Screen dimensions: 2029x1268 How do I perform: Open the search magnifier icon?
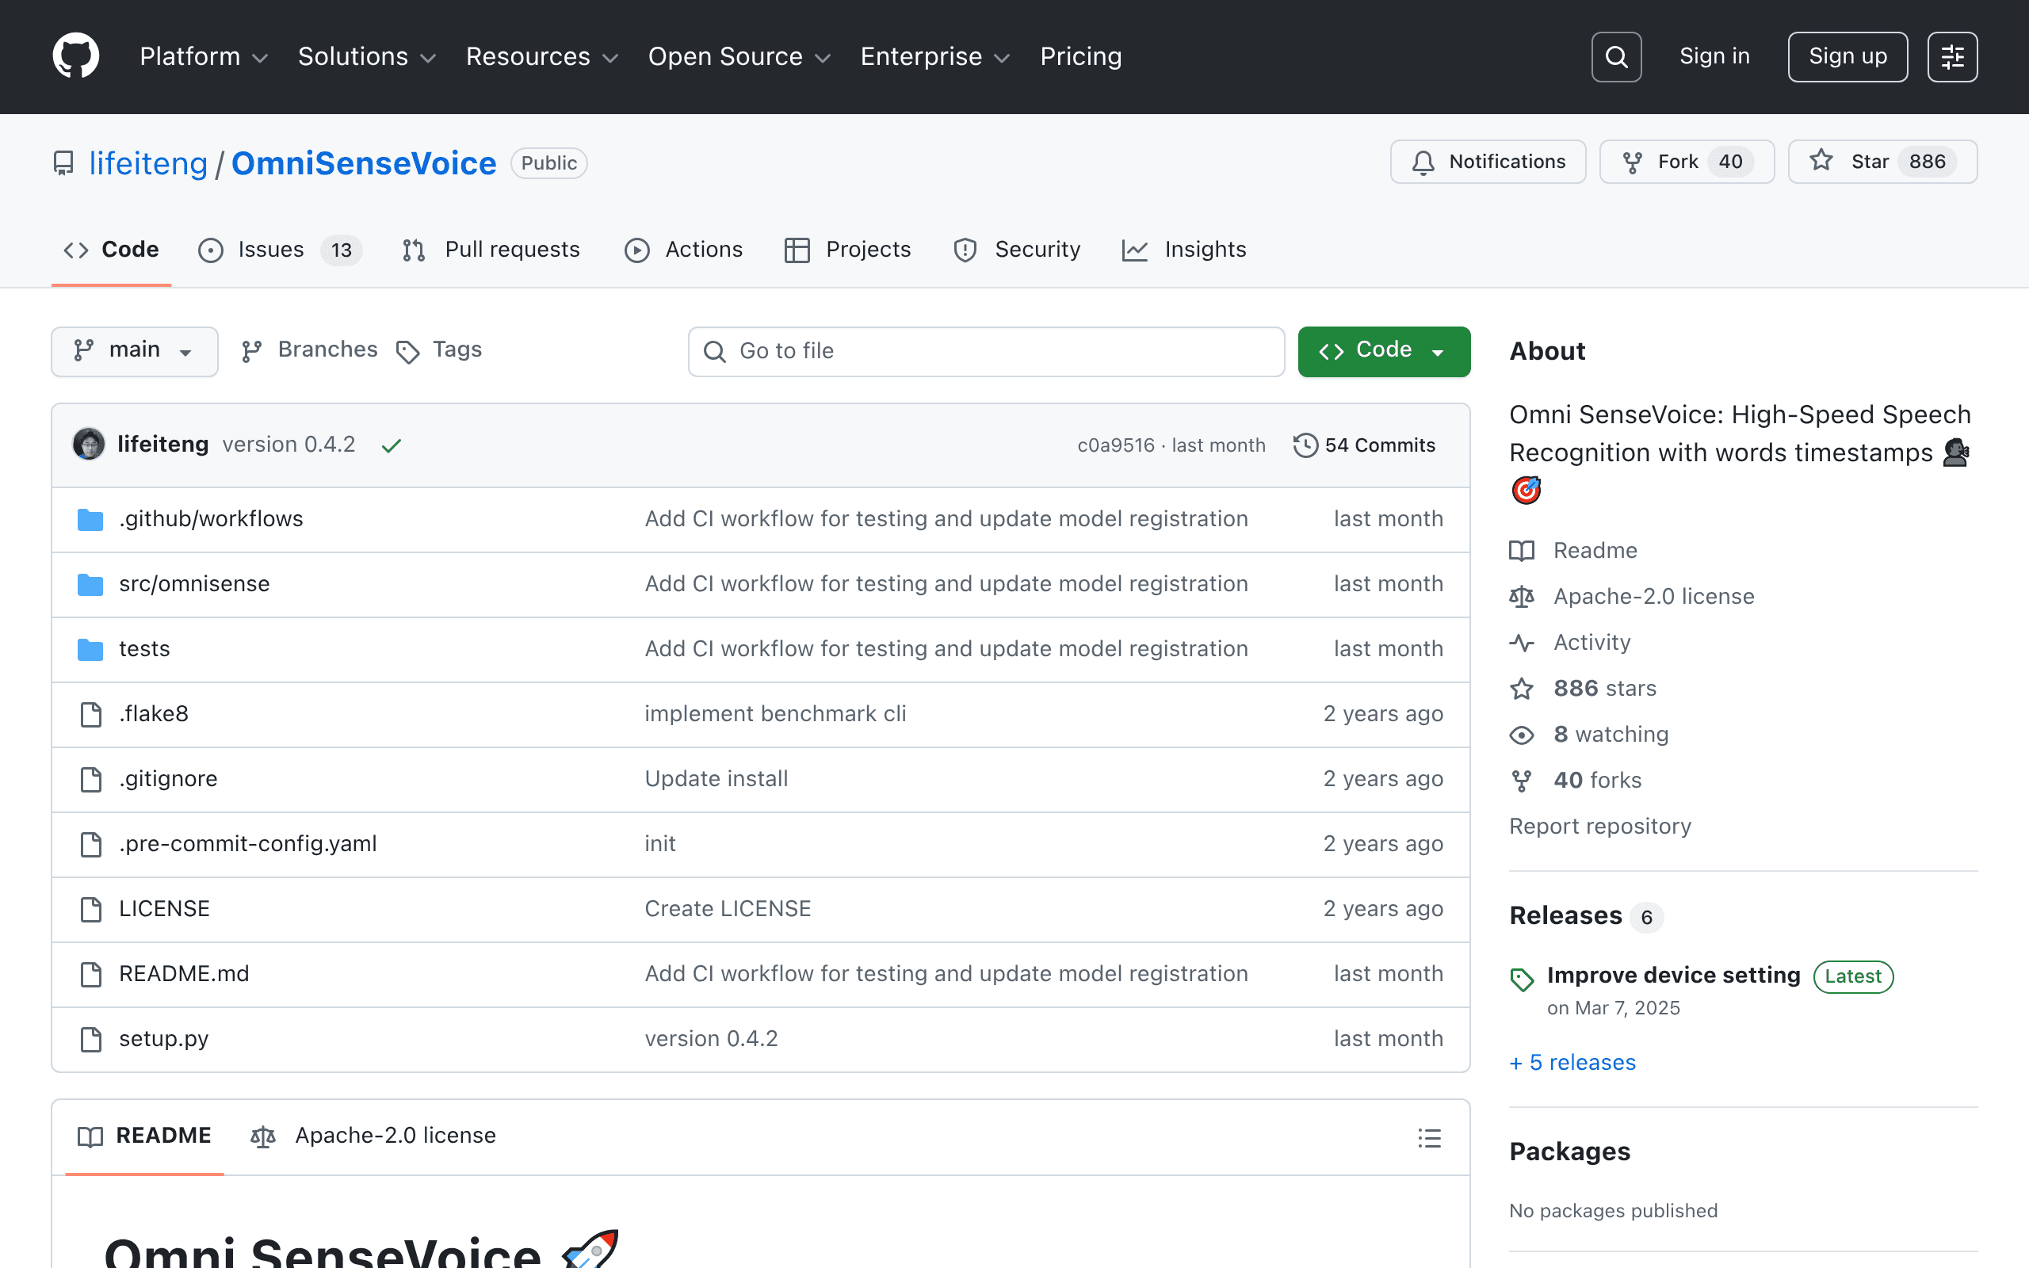tap(1615, 57)
